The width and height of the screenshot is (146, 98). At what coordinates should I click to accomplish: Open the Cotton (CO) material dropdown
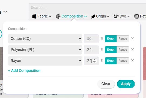click(x=45, y=39)
